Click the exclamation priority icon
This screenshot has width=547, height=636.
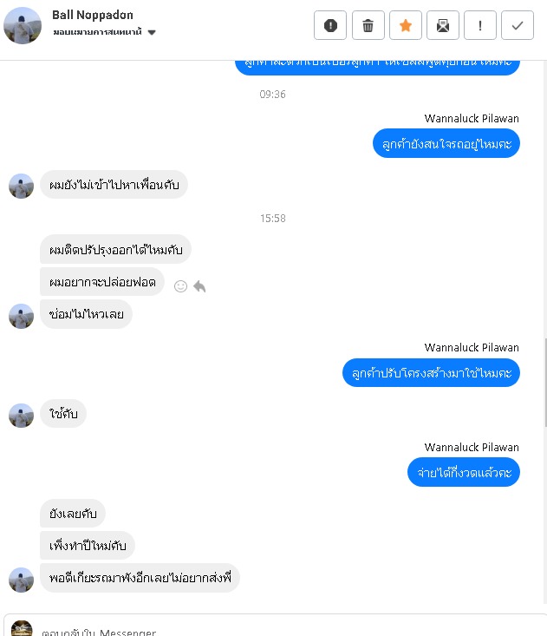point(479,25)
